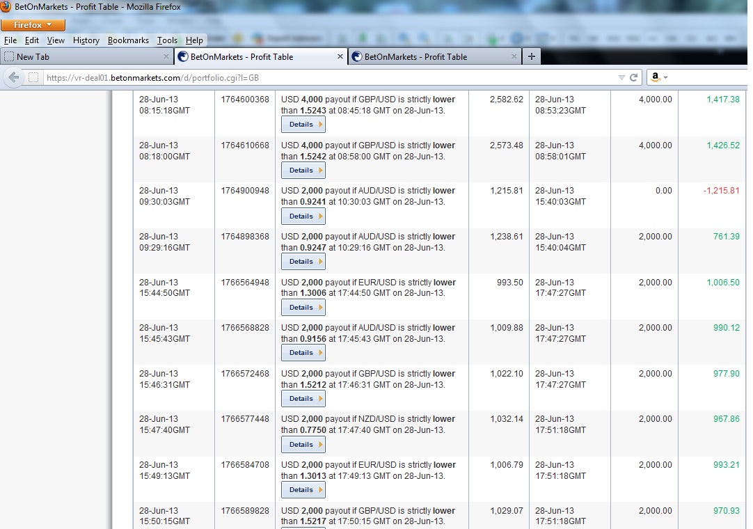Select reference number 1764900948
This screenshot has height=529, width=753.
[245, 191]
